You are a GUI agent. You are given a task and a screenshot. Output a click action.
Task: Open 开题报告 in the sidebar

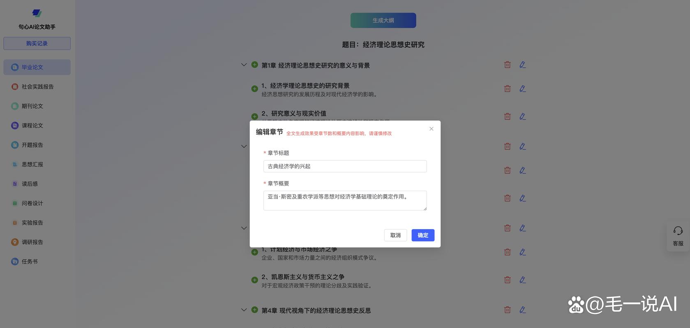click(x=37, y=145)
